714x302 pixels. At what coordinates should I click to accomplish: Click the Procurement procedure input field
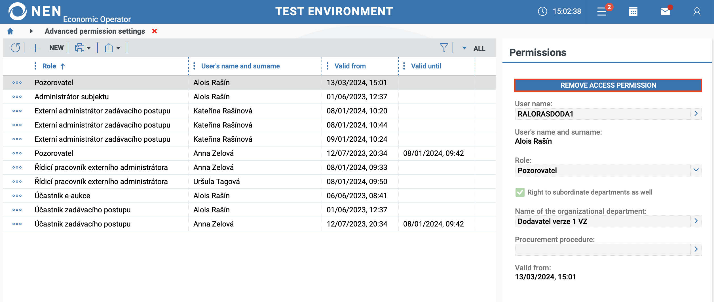(x=602, y=249)
